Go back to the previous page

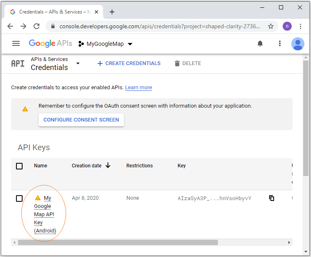pyautogui.click(x=10, y=26)
